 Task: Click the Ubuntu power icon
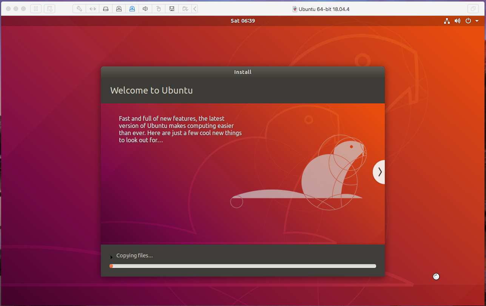click(x=468, y=21)
